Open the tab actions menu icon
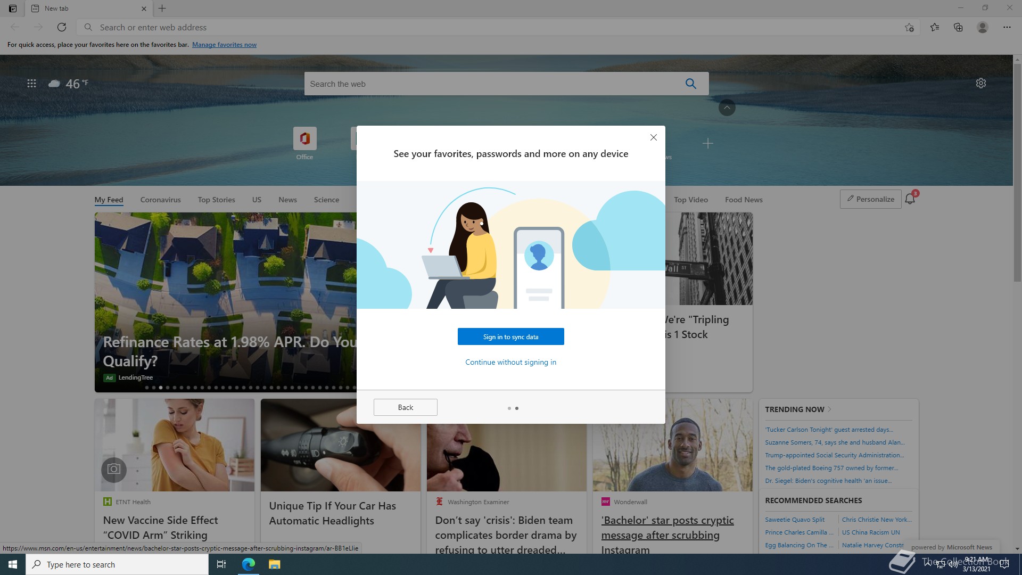Screen dimensions: 1022x575 (13, 9)
